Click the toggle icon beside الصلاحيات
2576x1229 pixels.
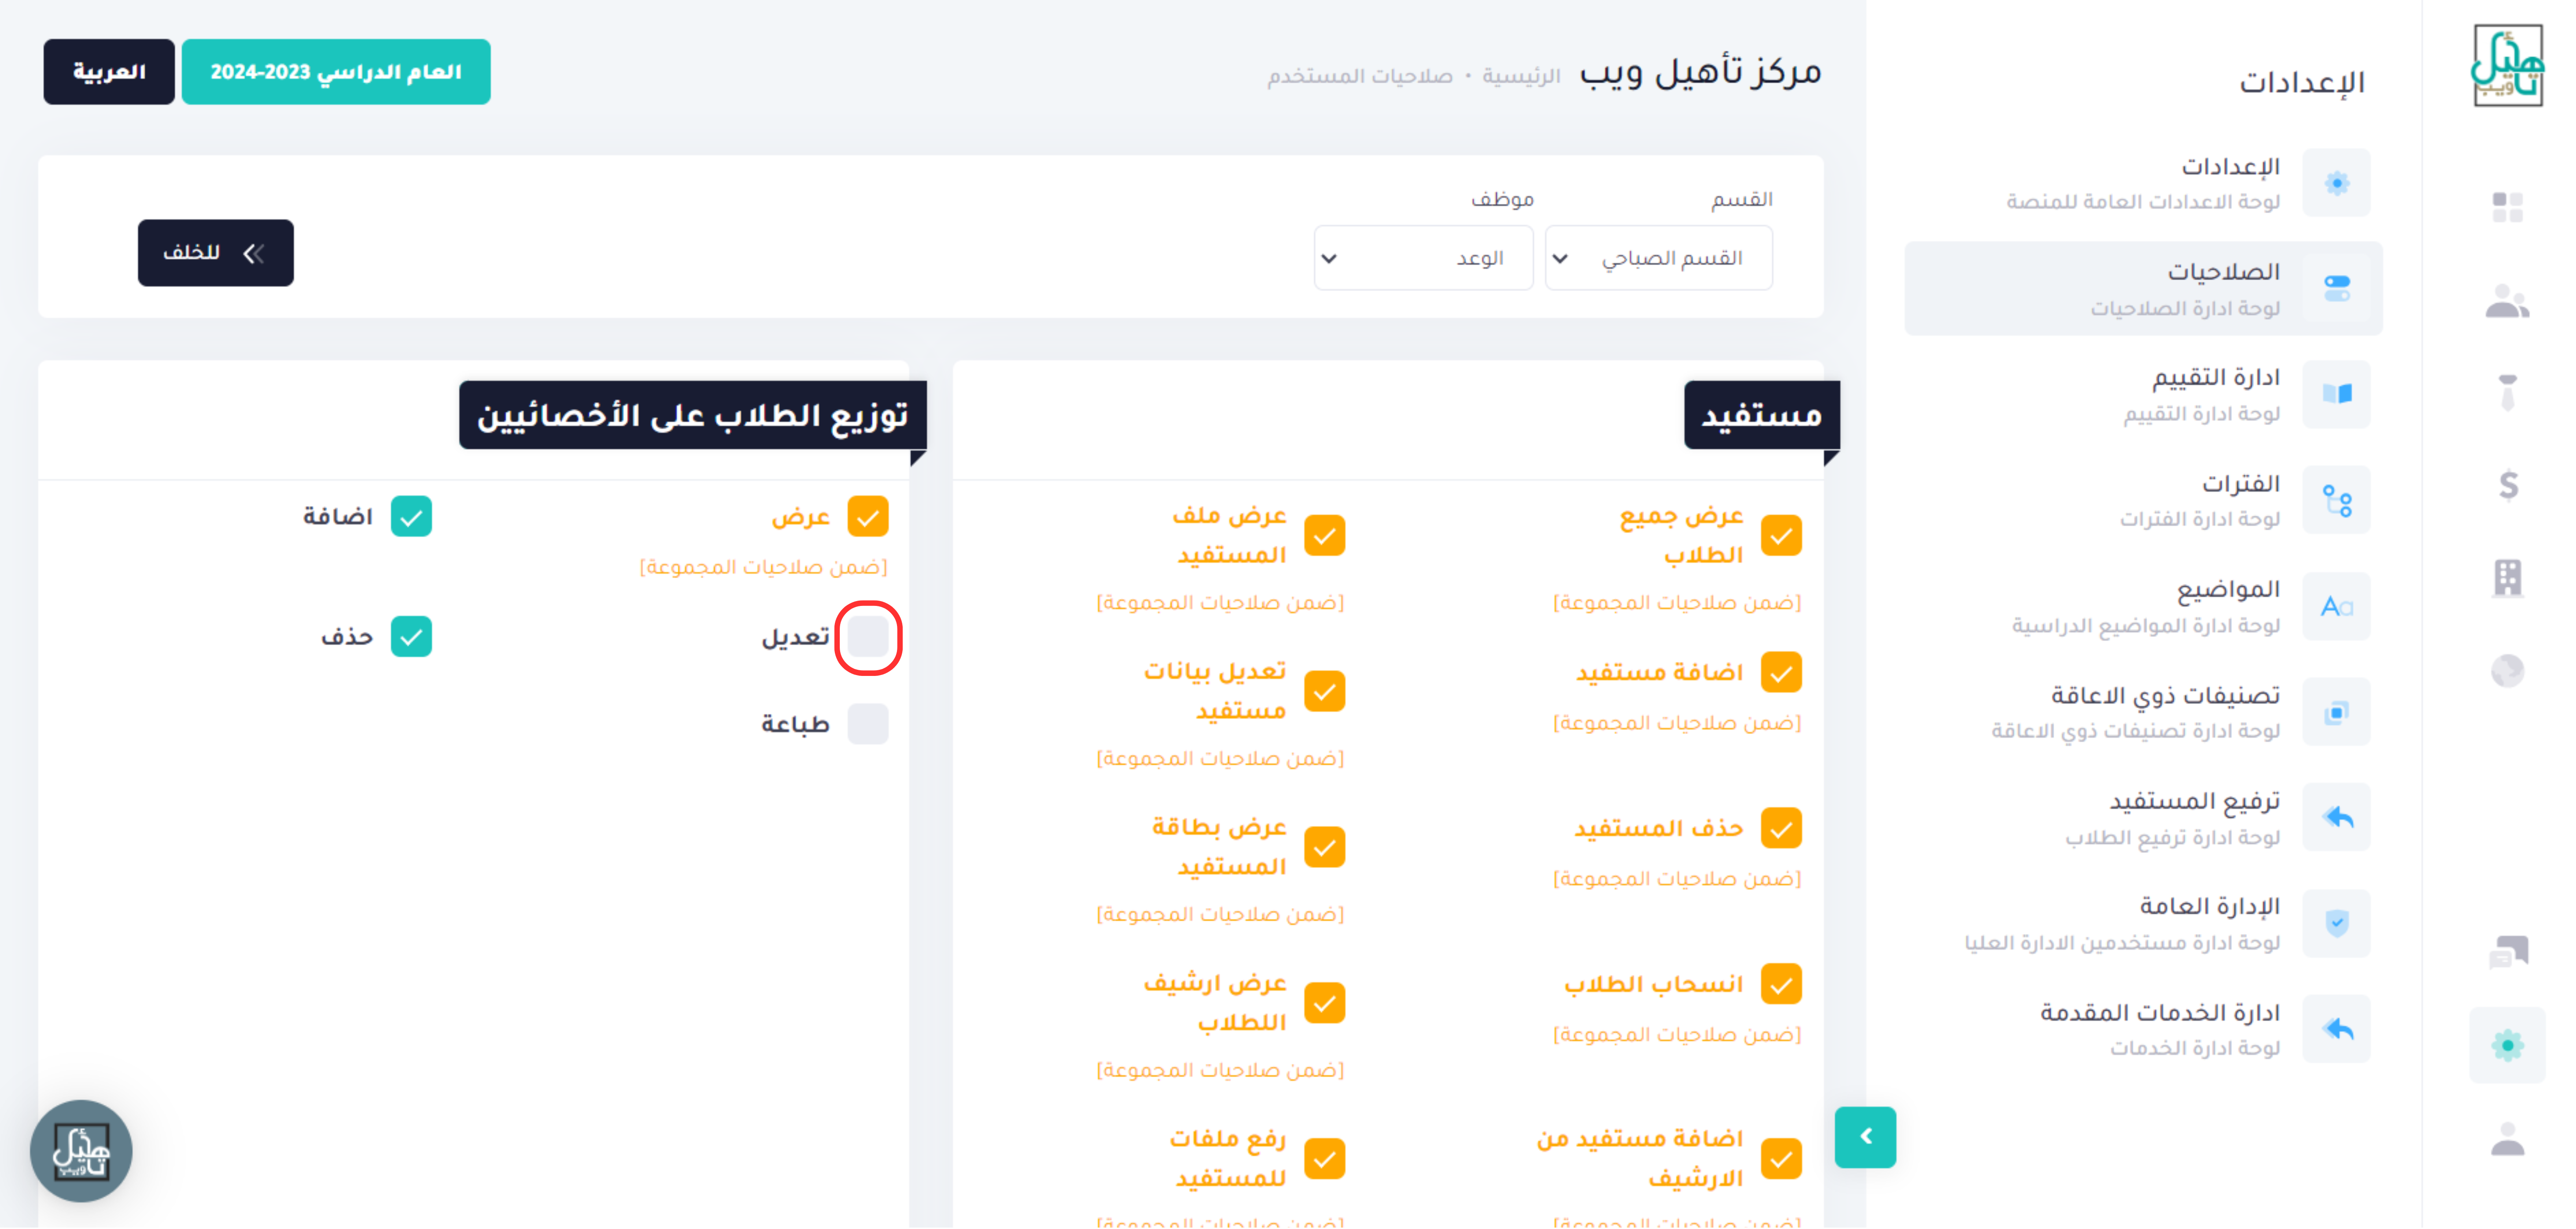pos(2336,288)
